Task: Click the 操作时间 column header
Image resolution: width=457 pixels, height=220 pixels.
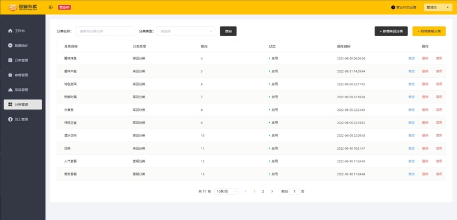Action: [x=344, y=47]
